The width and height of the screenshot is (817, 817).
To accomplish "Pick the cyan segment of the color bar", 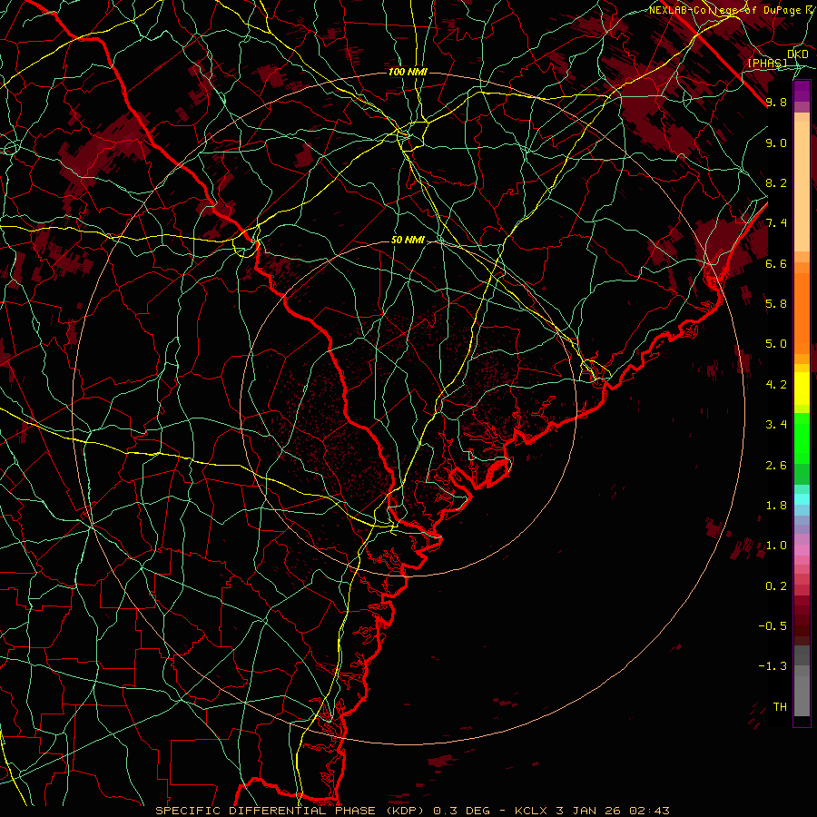I will tap(802, 499).
